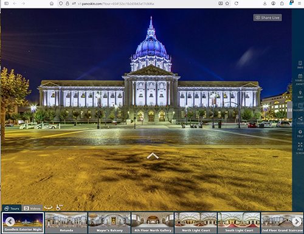Open the browser account icon
Screen dimensions: 304x234
[273, 4]
